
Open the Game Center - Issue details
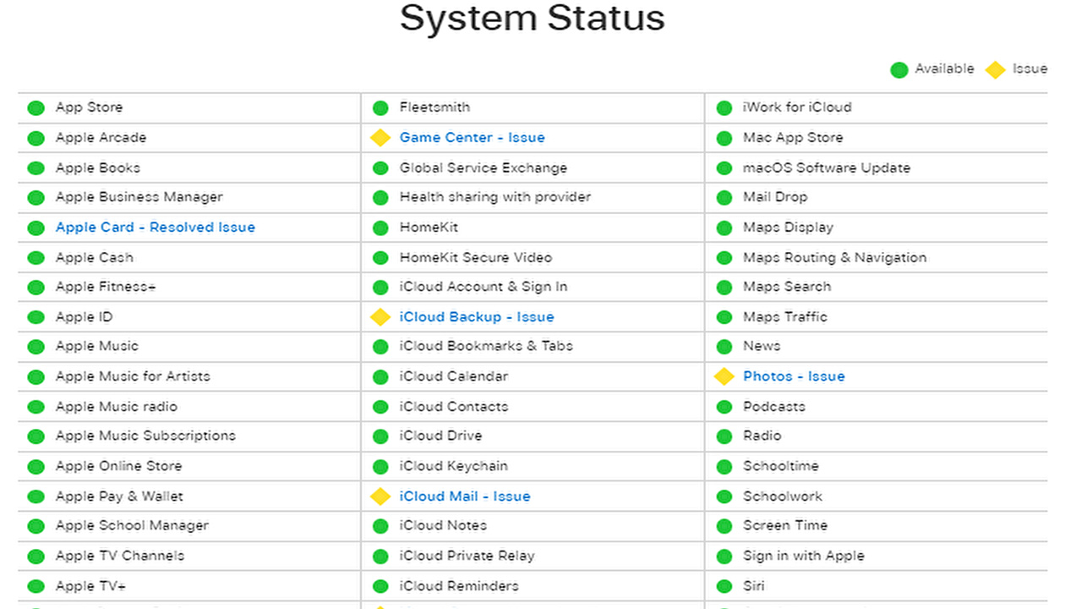(472, 137)
